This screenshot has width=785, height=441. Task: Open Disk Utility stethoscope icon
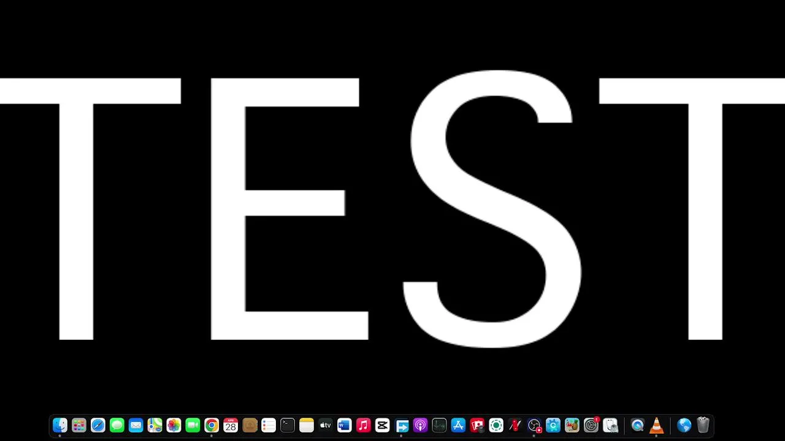(x=610, y=425)
